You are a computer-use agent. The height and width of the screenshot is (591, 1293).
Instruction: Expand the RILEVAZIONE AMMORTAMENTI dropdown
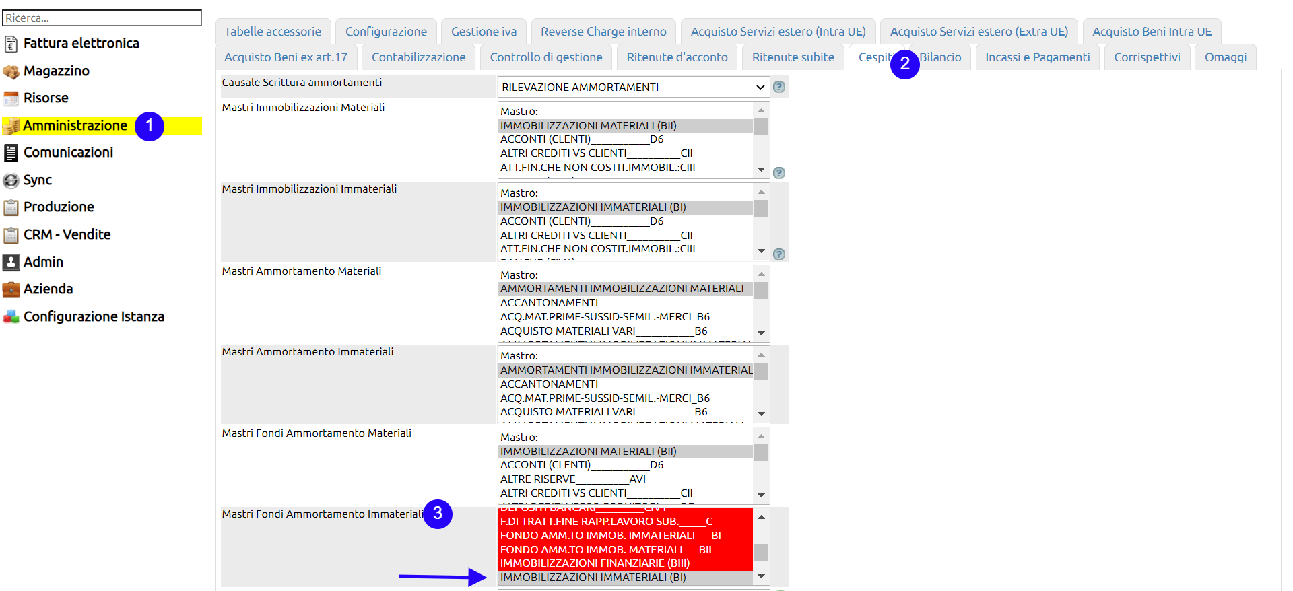pos(633,87)
